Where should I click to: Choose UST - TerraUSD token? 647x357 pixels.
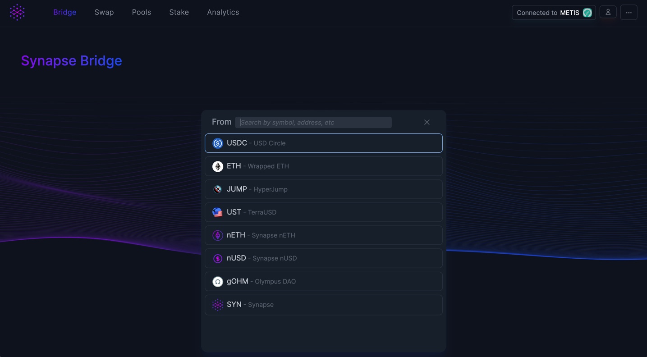[x=324, y=212]
